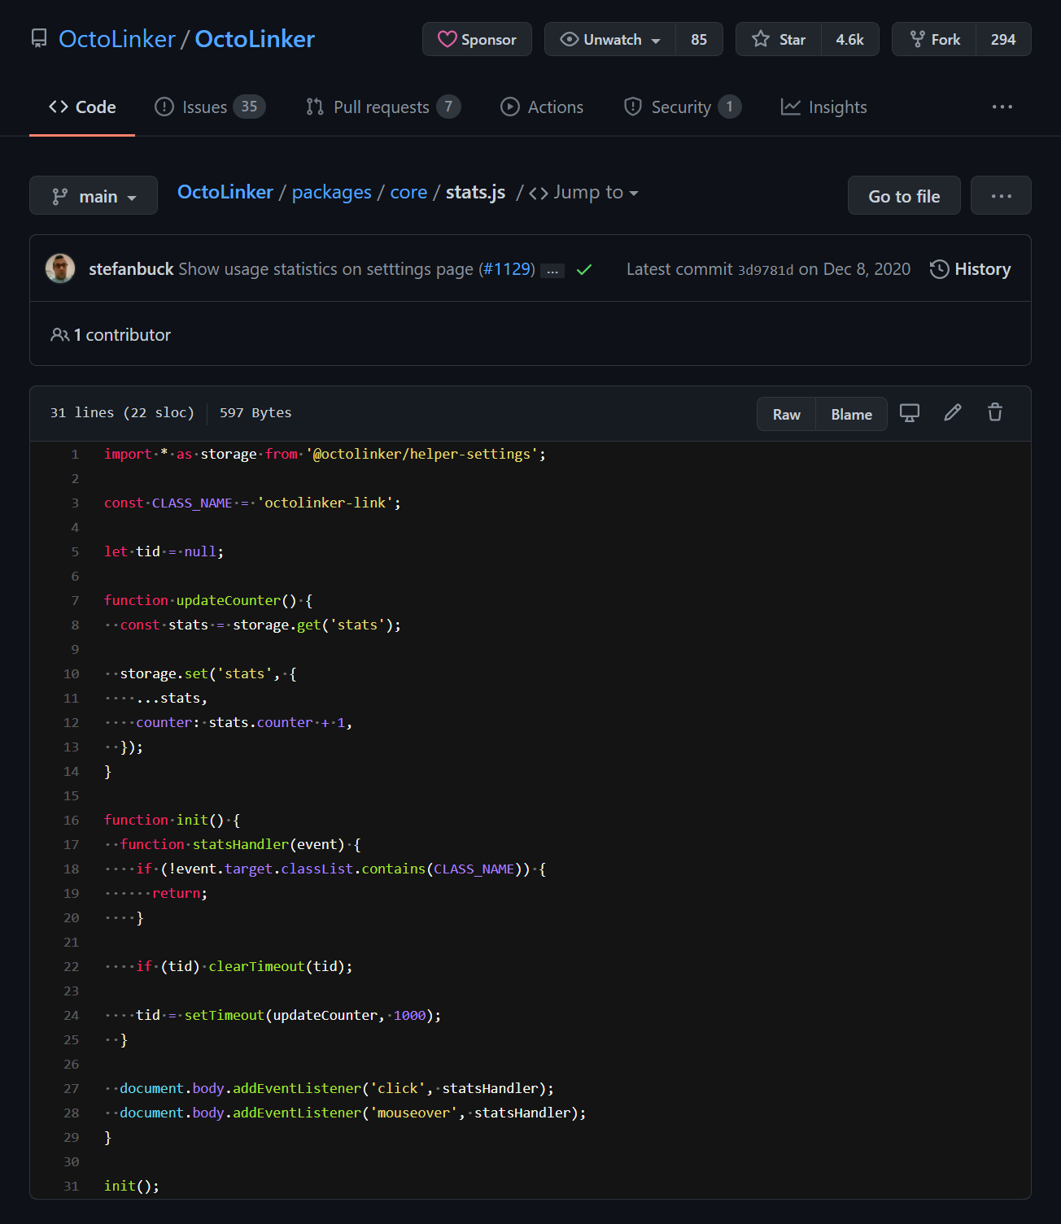Click the '1 contributor' text
The height and width of the screenshot is (1224, 1061).
[x=122, y=335]
